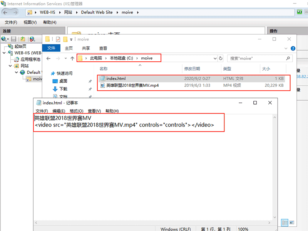Image resolution: width=308 pixels, height=231 pixels.
Task: Click the 100% zoom indicator in Notepad statusbar
Action: click(243, 228)
